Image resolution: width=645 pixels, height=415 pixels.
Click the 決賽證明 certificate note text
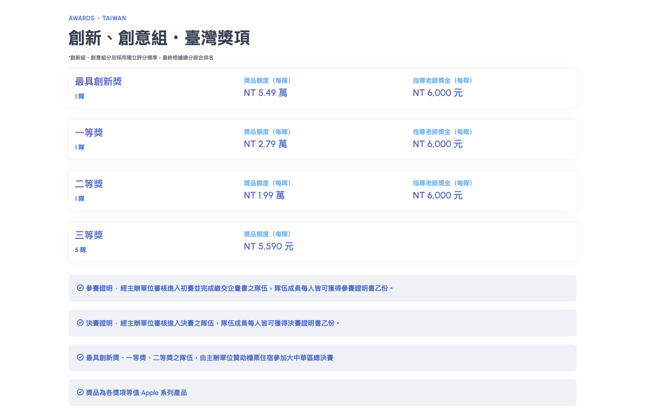point(213,323)
